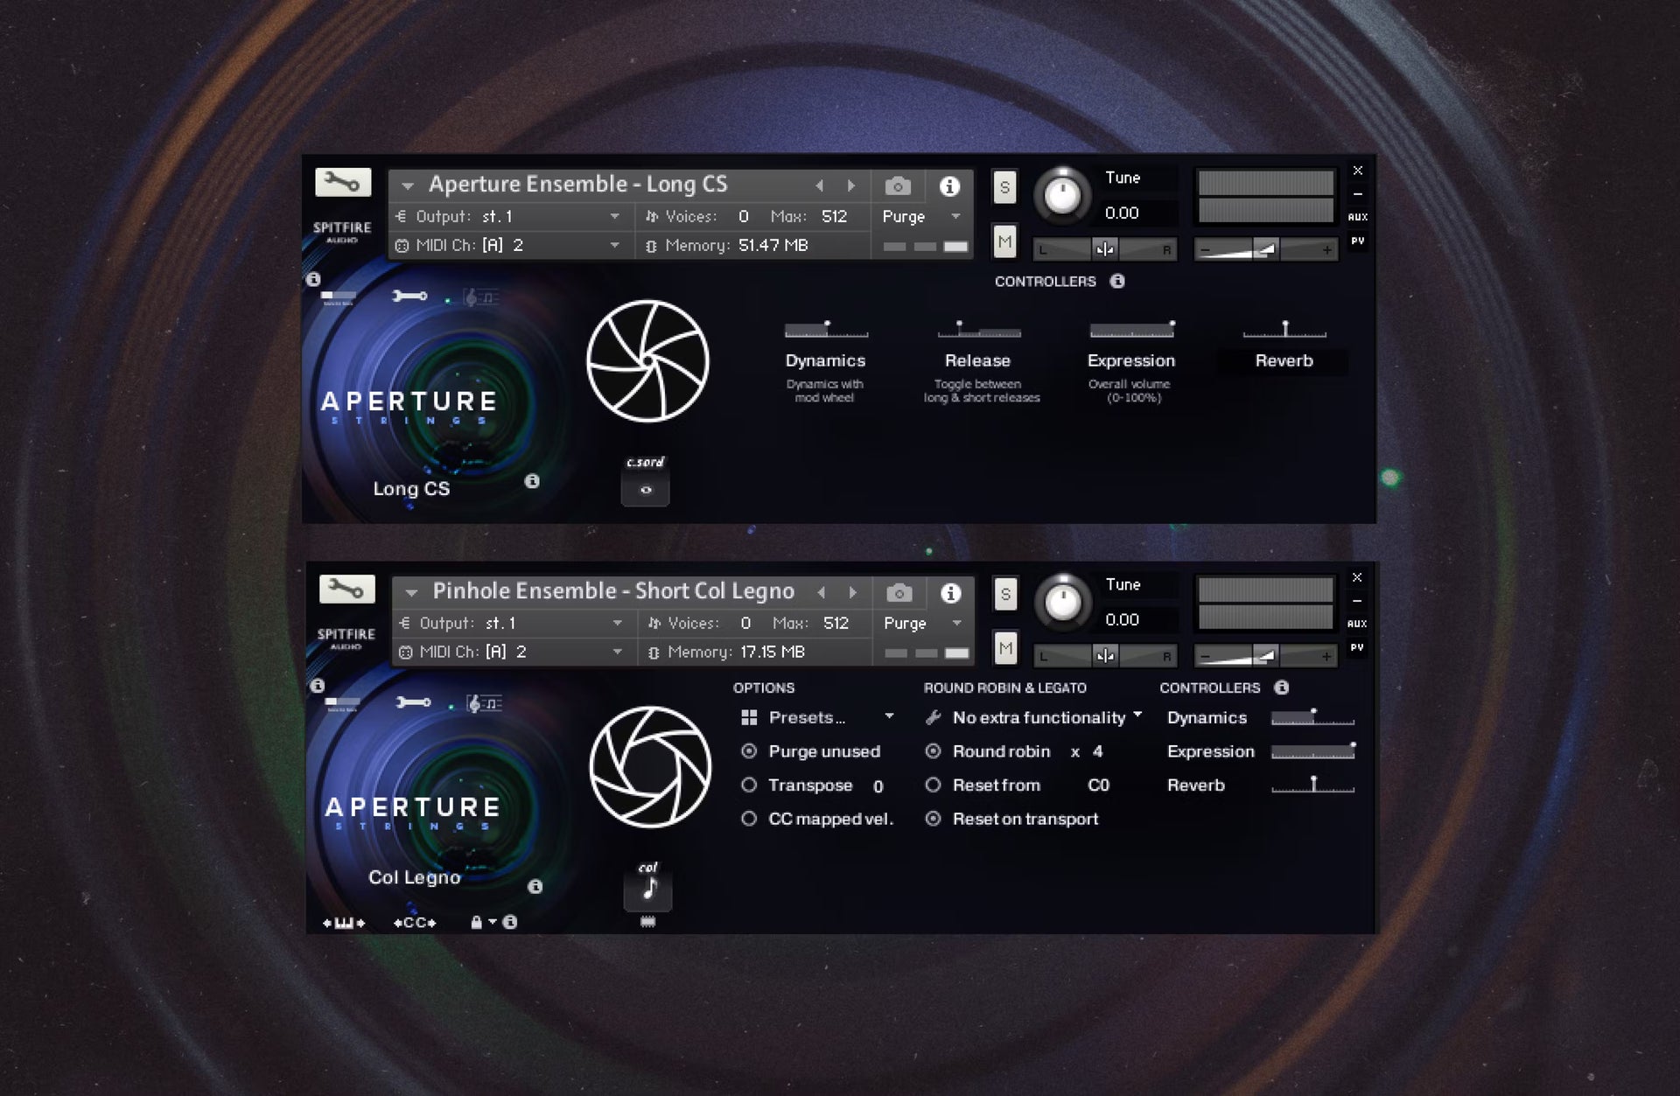Image resolution: width=1680 pixels, height=1096 pixels.
Task: Select the c.sord articulation icon
Action: 646,490
